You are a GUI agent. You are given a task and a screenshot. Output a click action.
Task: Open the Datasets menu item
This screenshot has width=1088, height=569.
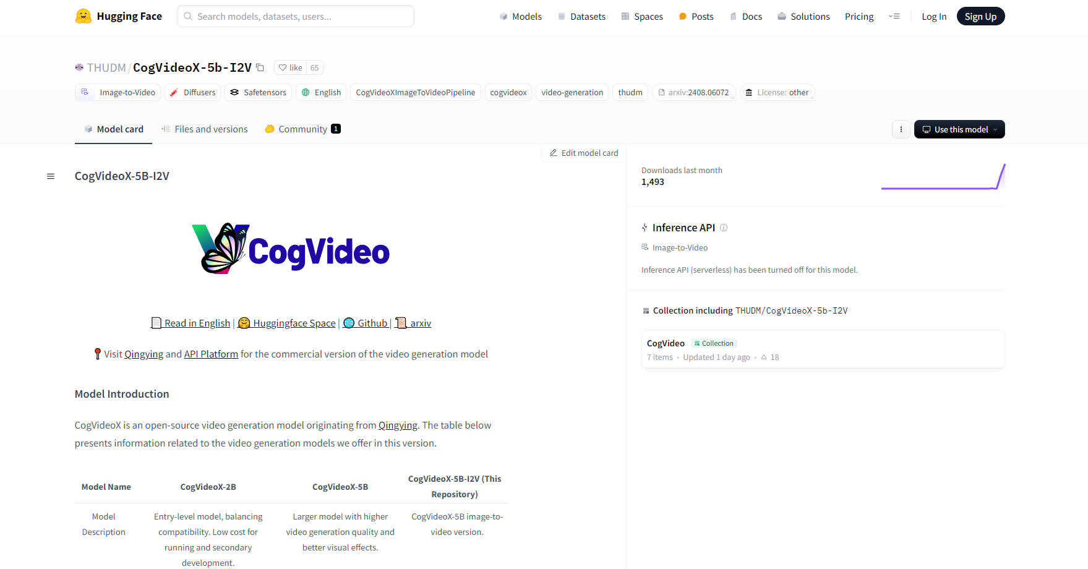[x=581, y=16]
